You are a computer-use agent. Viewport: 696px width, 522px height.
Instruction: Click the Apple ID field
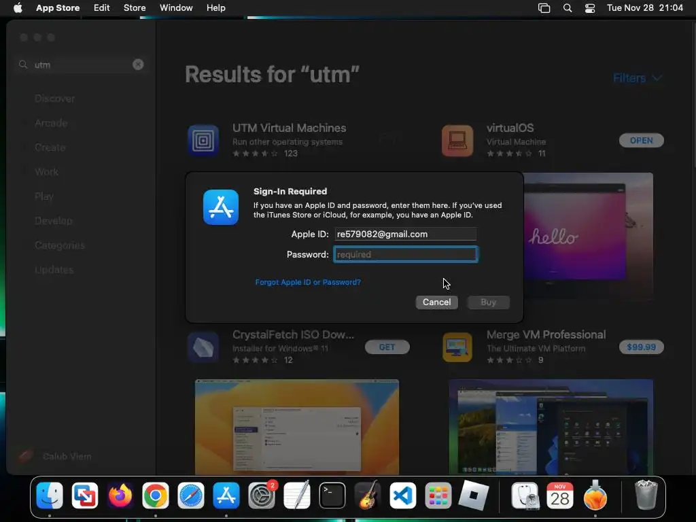(x=405, y=234)
